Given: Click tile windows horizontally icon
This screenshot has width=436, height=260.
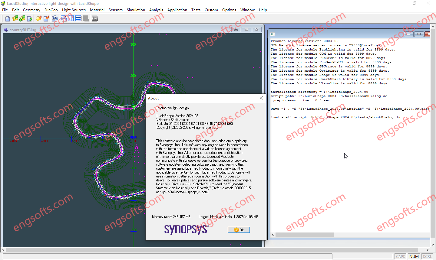Looking at the screenshot, I should click(x=78, y=19).
